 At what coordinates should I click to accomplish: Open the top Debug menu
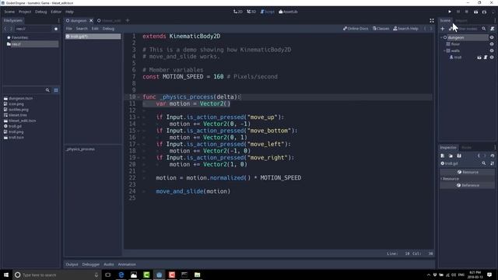point(41,12)
